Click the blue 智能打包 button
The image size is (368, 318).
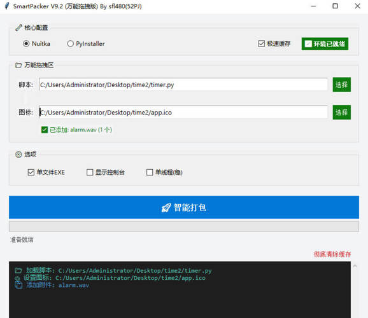click(x=184, y=207)
